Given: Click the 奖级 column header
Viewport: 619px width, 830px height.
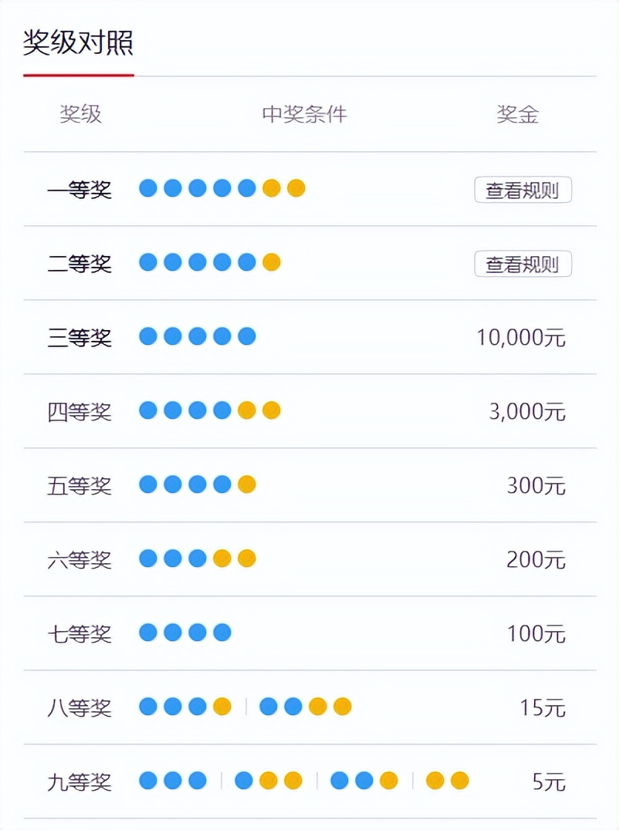Looking at the screenshot, I should (x=81, y=115).
